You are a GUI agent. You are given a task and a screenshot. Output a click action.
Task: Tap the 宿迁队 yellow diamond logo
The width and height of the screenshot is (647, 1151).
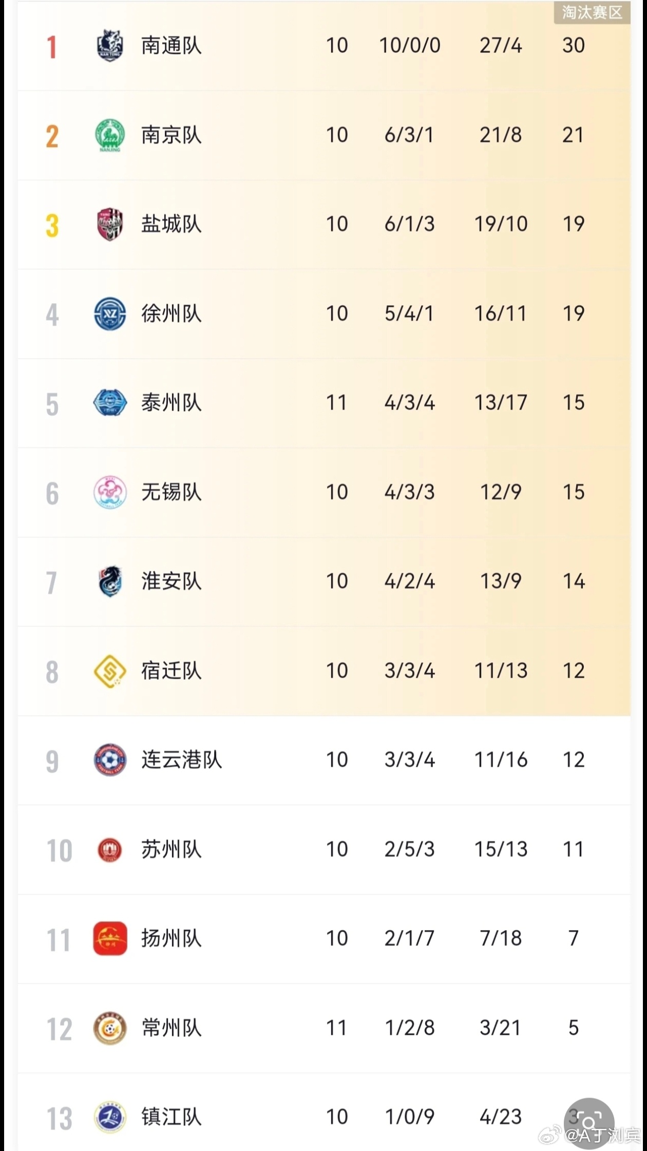(110, 671)
